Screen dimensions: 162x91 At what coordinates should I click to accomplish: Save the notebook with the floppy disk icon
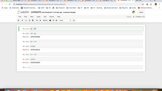18,20
